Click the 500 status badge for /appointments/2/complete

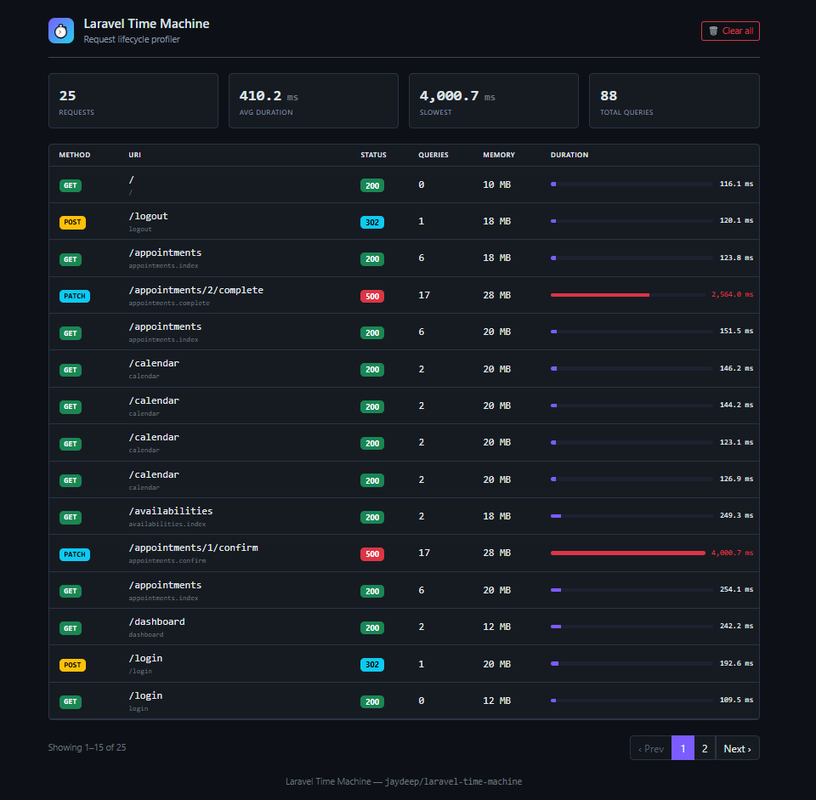pyautogui.click(x=372, y=296)
